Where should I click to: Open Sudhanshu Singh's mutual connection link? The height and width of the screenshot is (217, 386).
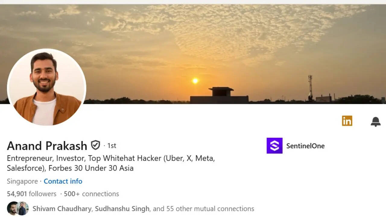coord(122,209)
